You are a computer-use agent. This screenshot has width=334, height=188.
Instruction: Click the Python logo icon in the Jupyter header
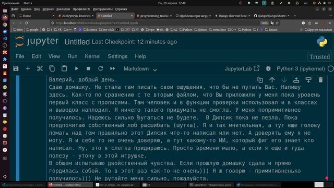click(322, 42)
